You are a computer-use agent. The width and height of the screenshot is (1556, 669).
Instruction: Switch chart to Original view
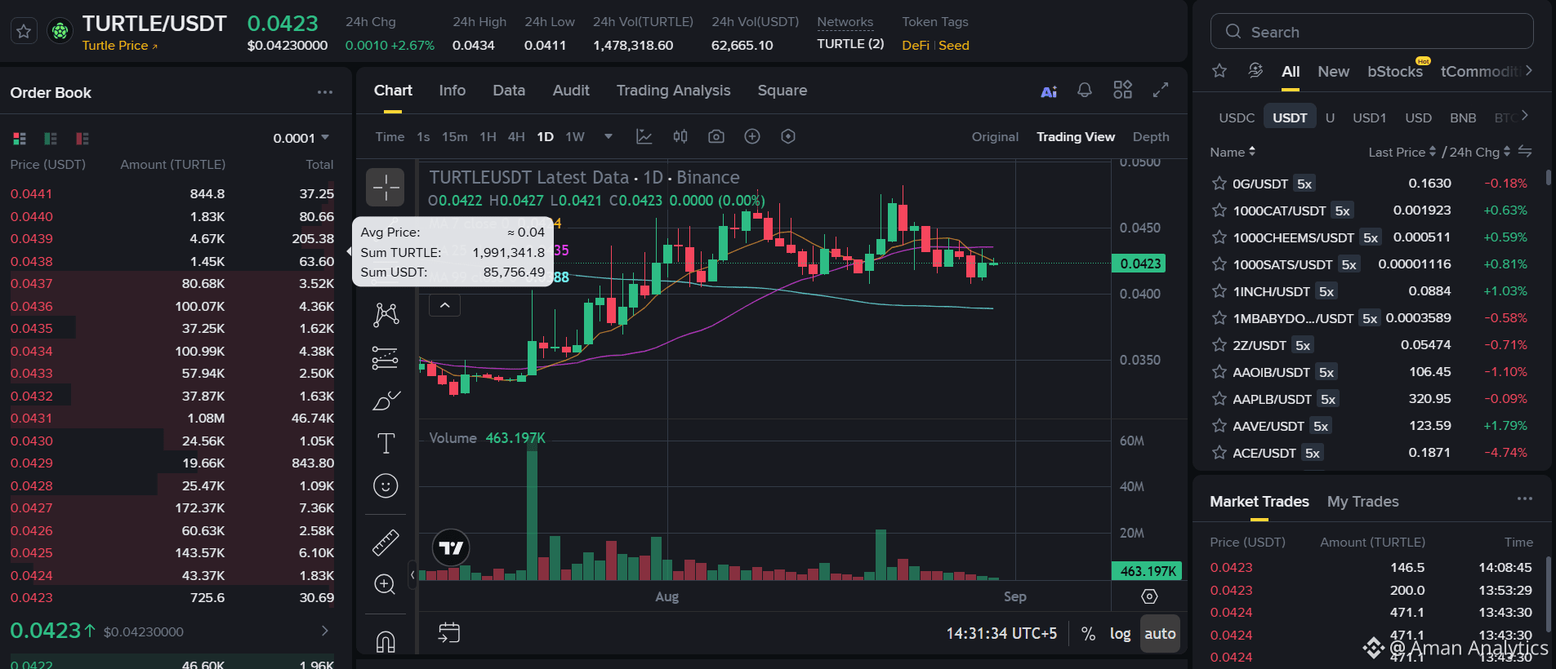tap(995, 137)
